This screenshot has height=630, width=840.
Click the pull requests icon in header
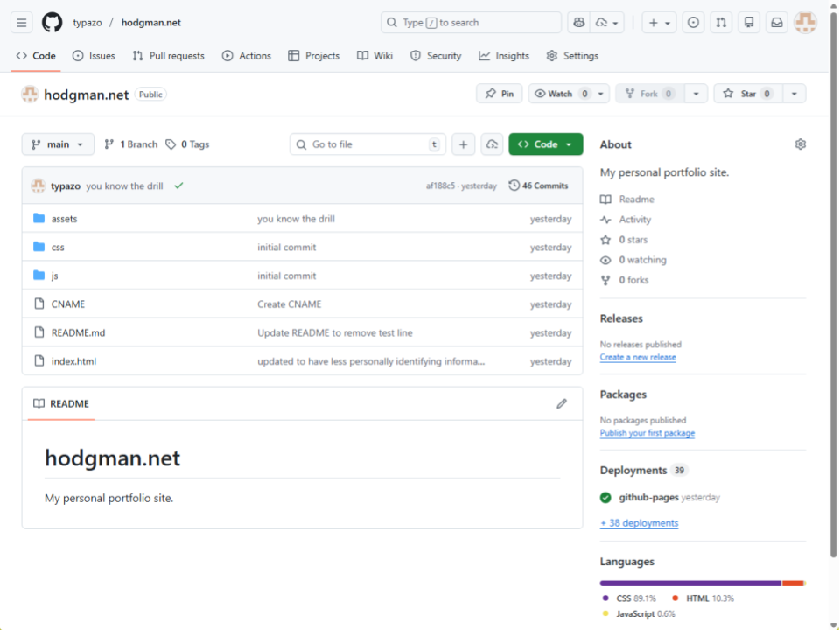(x=720, y=23)
